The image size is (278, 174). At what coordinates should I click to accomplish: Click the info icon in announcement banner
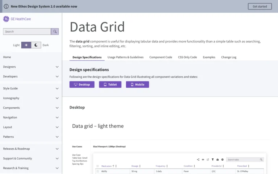click(6, 6)
